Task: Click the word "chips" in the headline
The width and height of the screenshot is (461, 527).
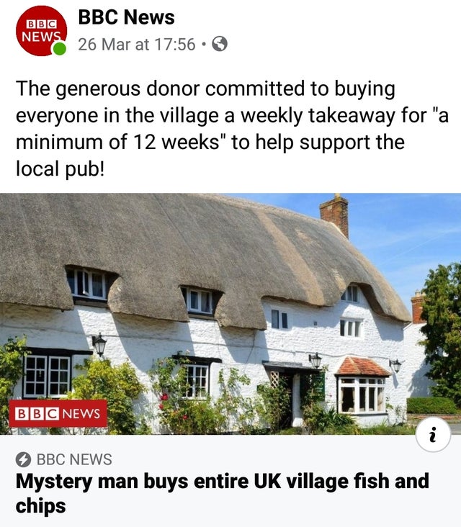Action: click(x=40, y=506)
